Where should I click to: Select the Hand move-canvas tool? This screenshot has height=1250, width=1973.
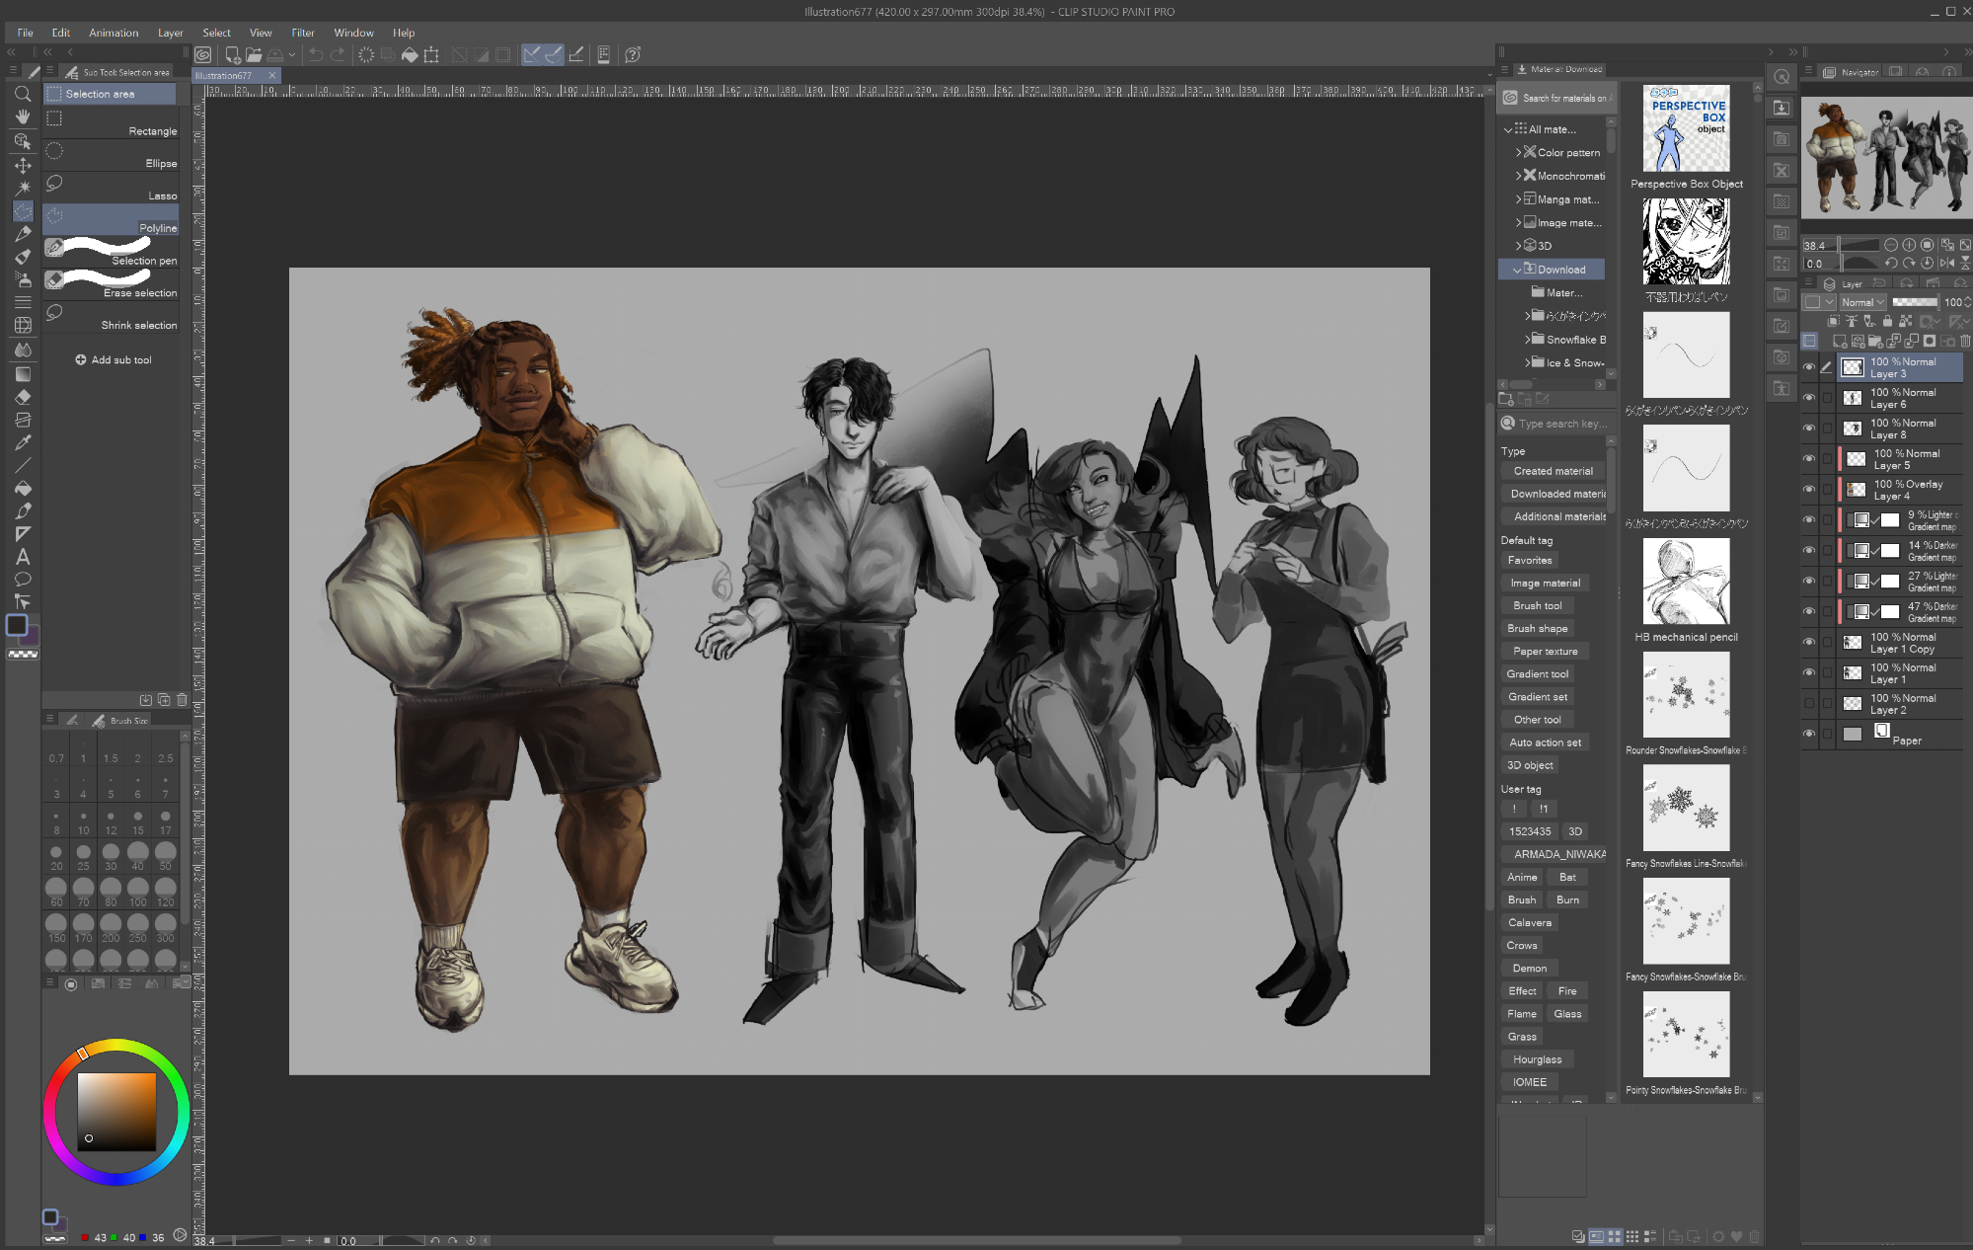point(23,117)
